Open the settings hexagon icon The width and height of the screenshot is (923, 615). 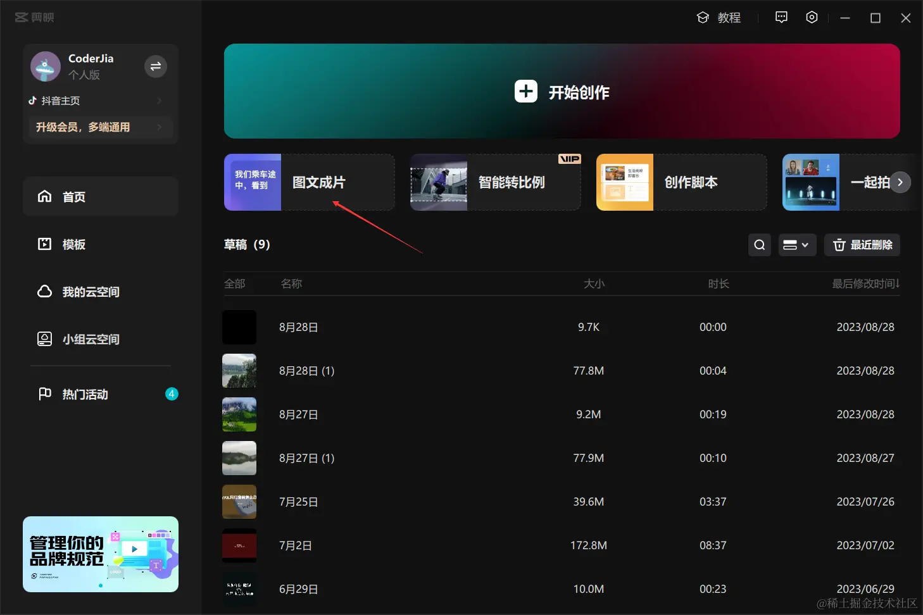(812, 18)
